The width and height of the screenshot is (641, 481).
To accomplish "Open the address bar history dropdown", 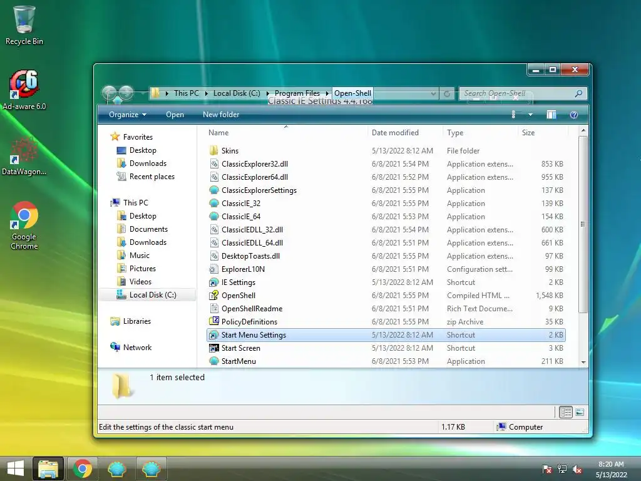I will (433, 94).
